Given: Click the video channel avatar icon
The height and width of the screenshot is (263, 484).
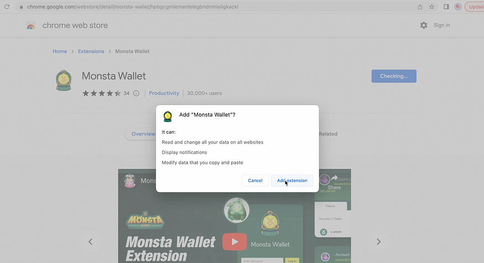Looking at the screenshot, I should point(129,181).
